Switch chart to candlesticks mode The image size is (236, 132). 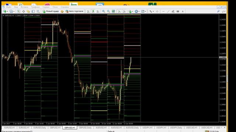93,11
